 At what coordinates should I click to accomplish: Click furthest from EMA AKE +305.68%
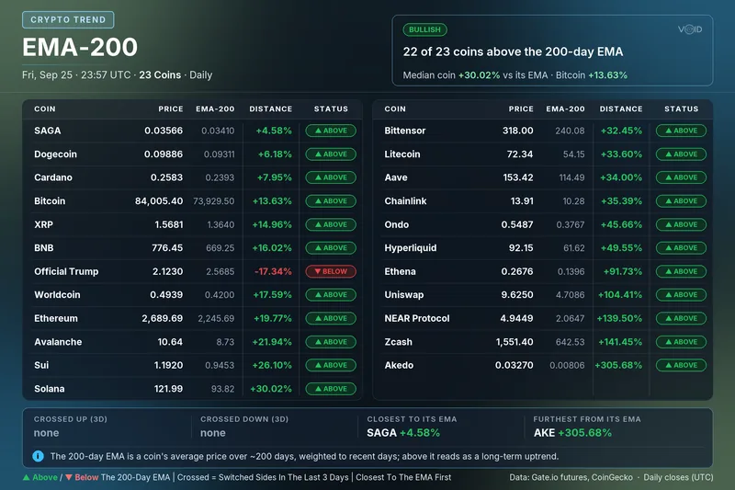coord(572,433)
